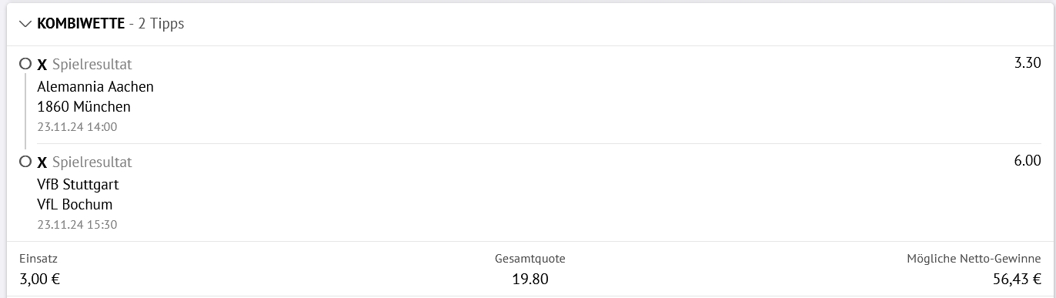Click the second Spielresultat label
The height and width of the screenshot is (298, 1056).
92,162
